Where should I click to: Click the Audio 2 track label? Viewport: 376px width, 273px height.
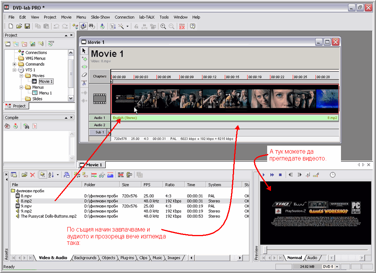(99, 125)
